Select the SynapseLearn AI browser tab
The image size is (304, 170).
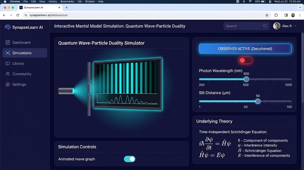point(40,8)
